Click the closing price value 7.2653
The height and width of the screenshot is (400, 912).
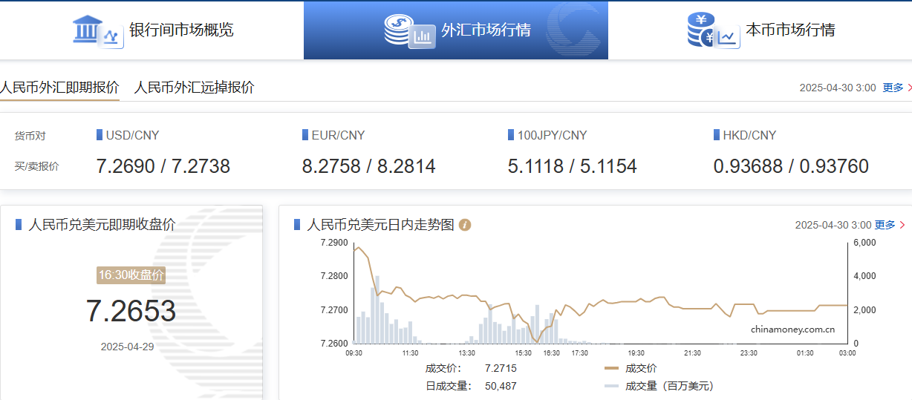point(131,311)
